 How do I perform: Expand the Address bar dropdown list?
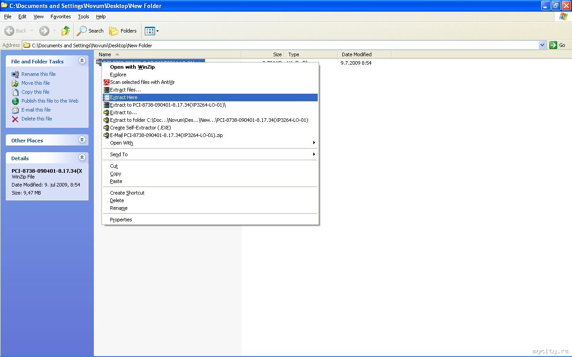tap(543, 45)
